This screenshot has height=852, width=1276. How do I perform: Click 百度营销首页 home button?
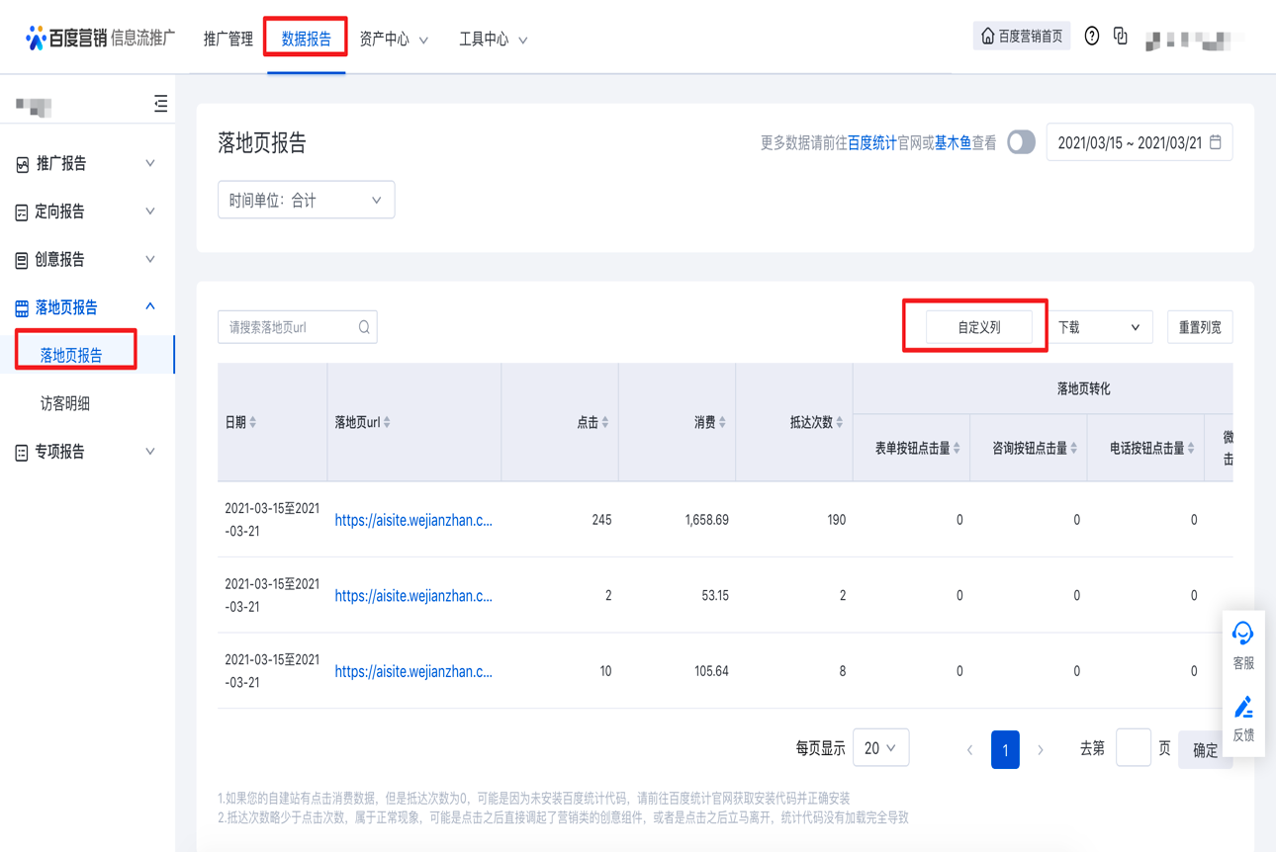point(1021,37)
